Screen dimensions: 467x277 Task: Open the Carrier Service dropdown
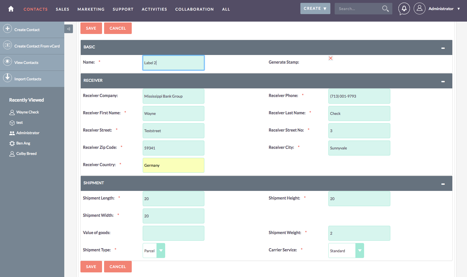coord(359,251)
